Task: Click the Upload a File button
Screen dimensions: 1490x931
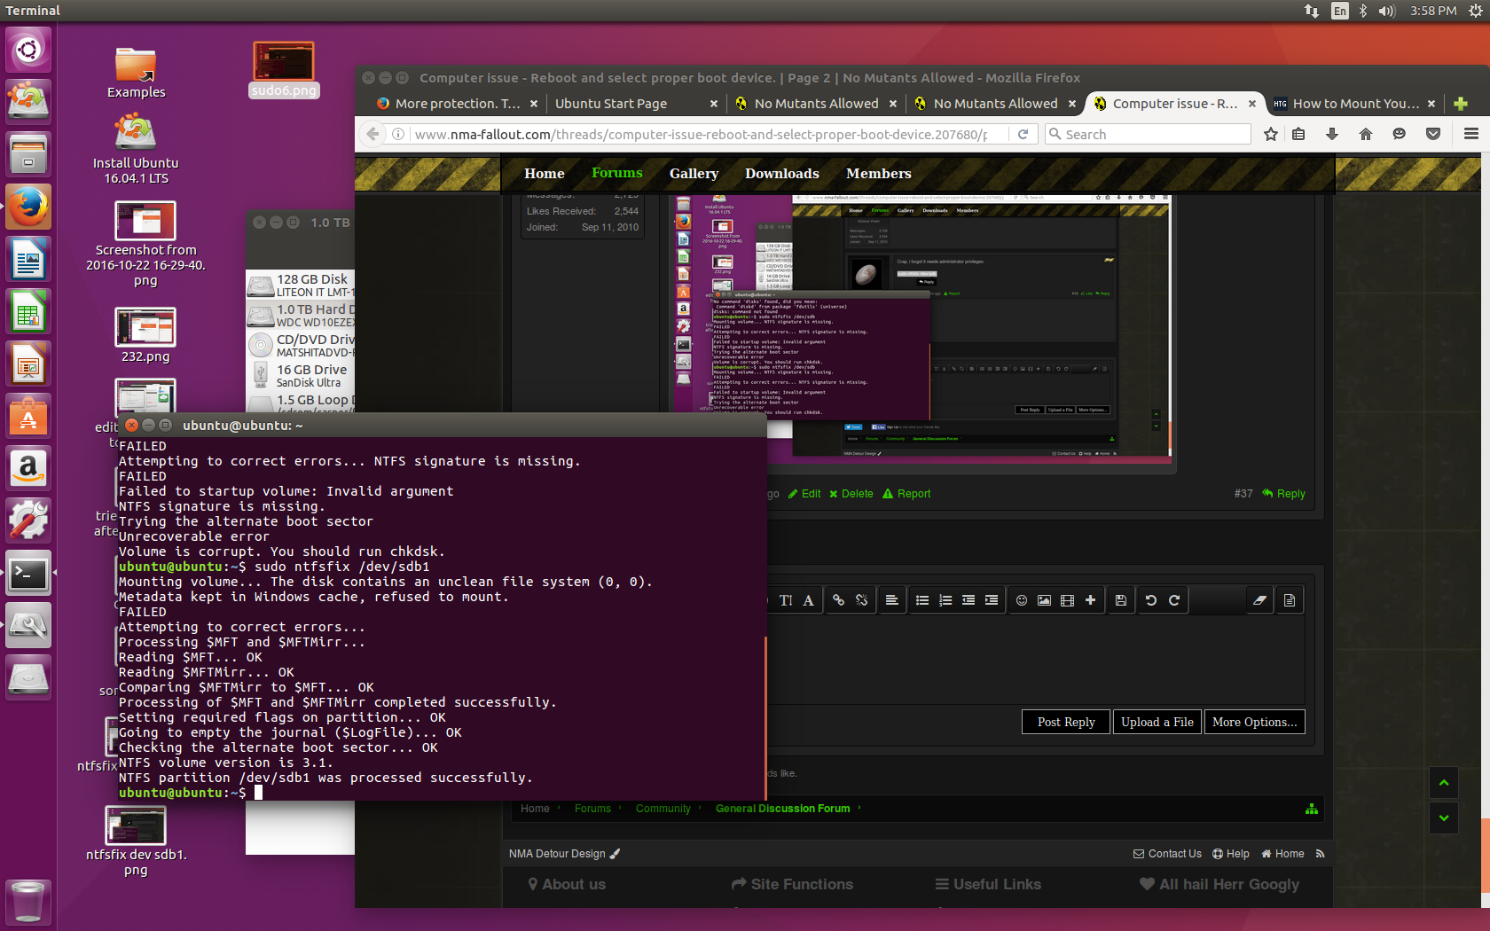Action: tap(1157, 722)
